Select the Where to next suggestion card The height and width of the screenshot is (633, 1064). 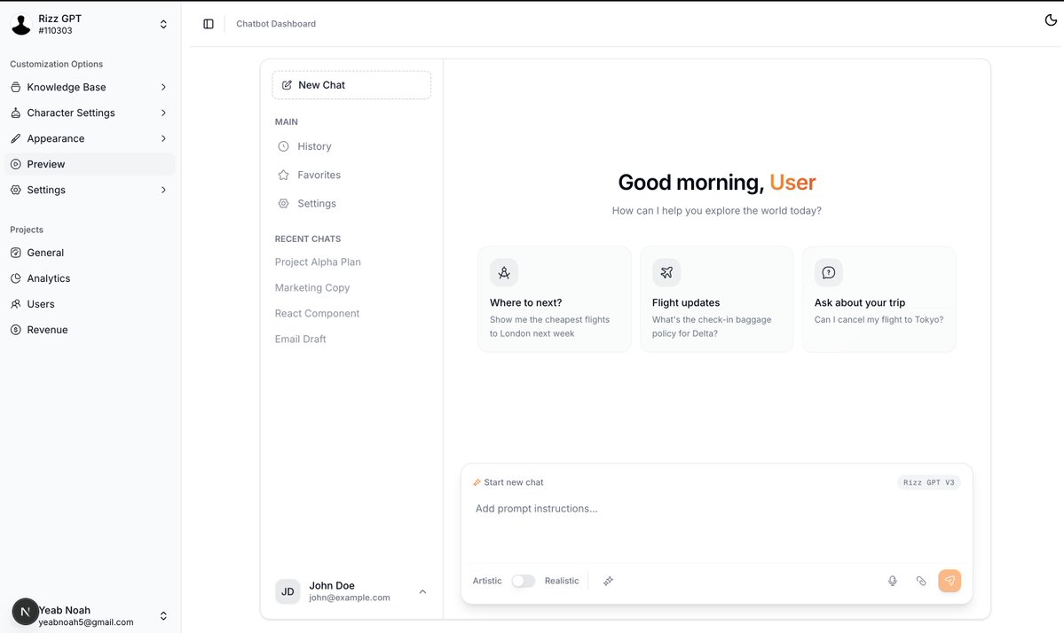tap(555, 299)
